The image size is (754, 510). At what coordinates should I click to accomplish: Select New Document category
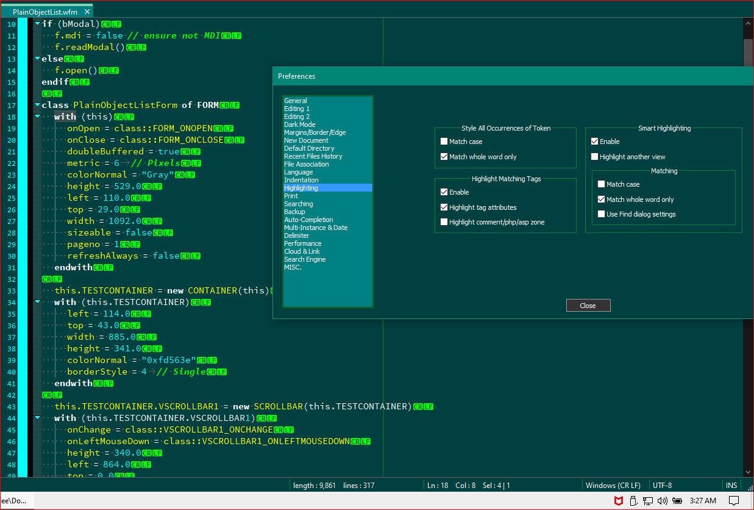328,140
